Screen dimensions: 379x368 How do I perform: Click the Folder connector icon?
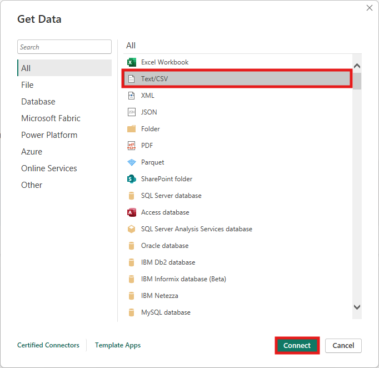click(132, 129)
